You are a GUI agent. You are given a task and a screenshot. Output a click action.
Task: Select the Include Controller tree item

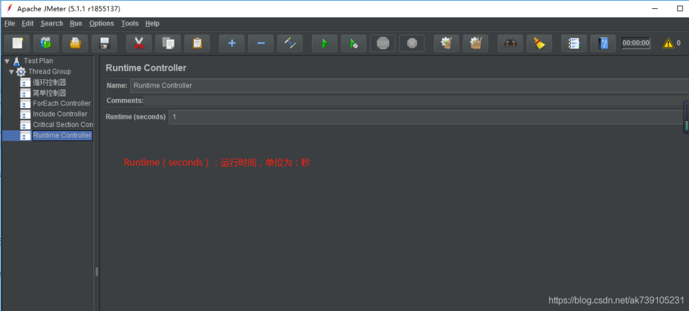60,114
